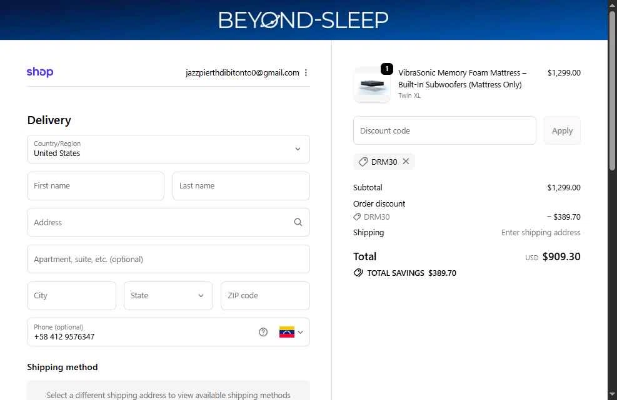Click the item quantity badge on the mattress
The height and width of the screenshot is (400, 617).
[x=387, y=69]
